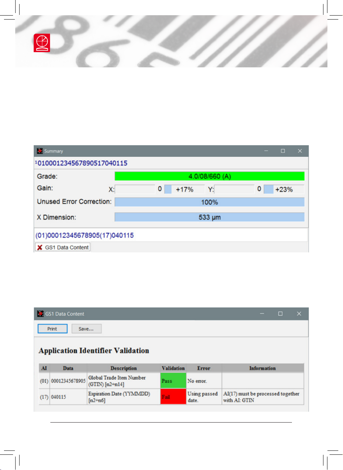Click the X Dimension 533 µm bar
Image resolution: width=343 pixels, height=470 pixels.
[209, 217]
